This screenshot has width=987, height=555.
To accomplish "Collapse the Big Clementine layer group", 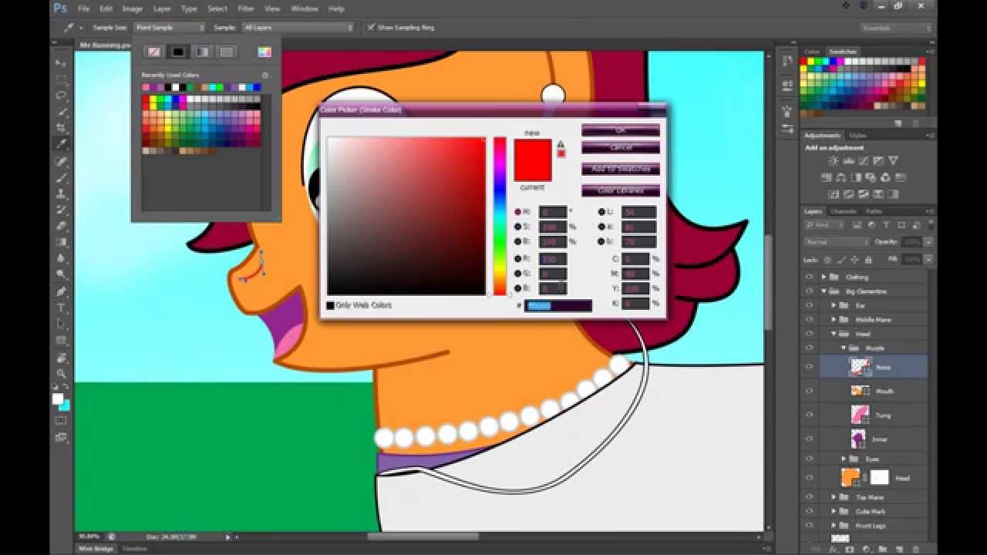I will pos(824,291).
